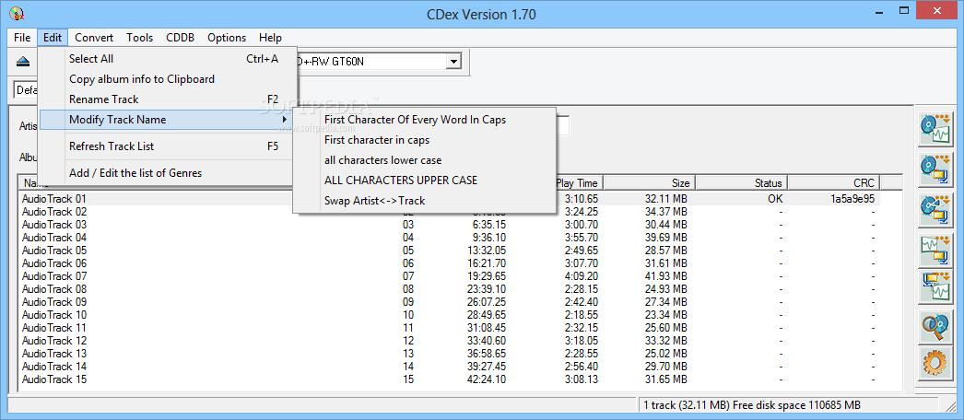The image size is (964, 420).
Task: Click the 4:09.20 play time cell
Action: coord(581,276)
